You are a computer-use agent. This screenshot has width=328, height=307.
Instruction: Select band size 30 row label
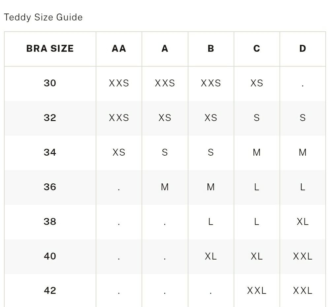click(50, 83)
